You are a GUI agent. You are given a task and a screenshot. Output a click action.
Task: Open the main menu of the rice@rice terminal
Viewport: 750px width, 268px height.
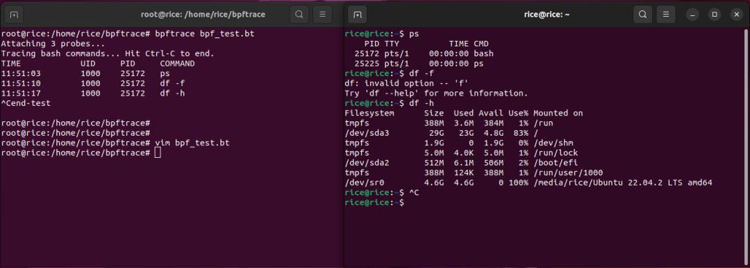[x=666, y=15]
